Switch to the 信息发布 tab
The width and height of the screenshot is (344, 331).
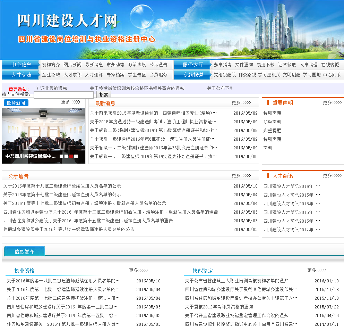pos(25,251)
